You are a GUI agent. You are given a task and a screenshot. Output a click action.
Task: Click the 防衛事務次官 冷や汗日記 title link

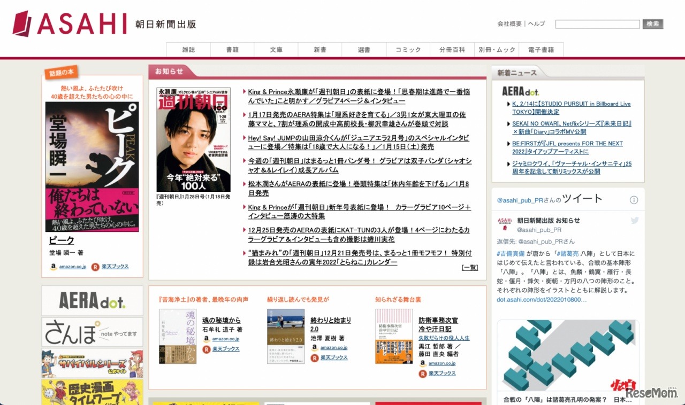pos(438,325)
